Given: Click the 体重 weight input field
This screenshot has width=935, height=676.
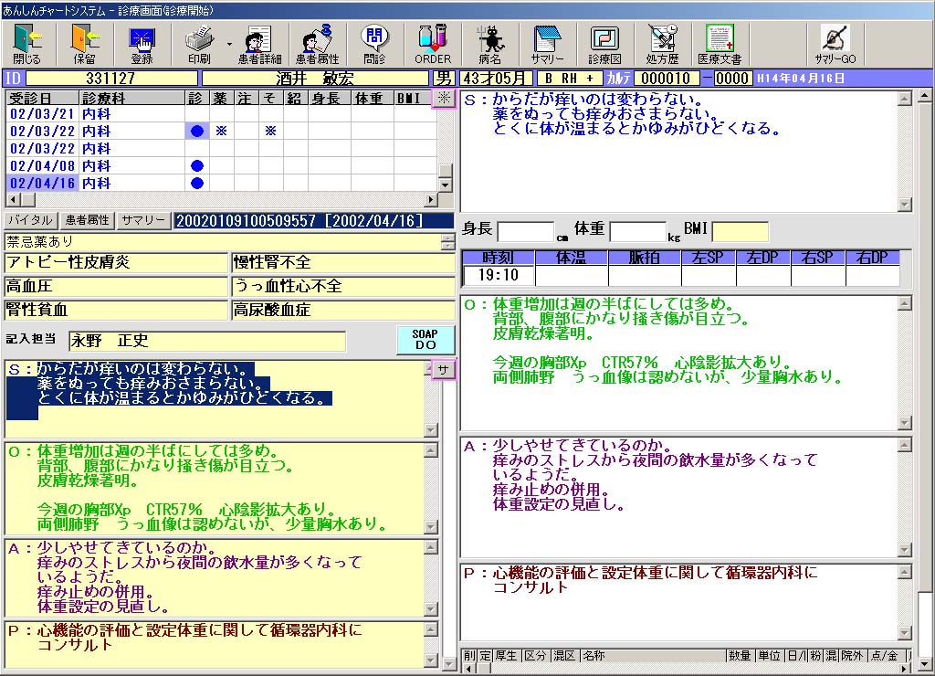Looking at the screenshot, I should (637, 231).
